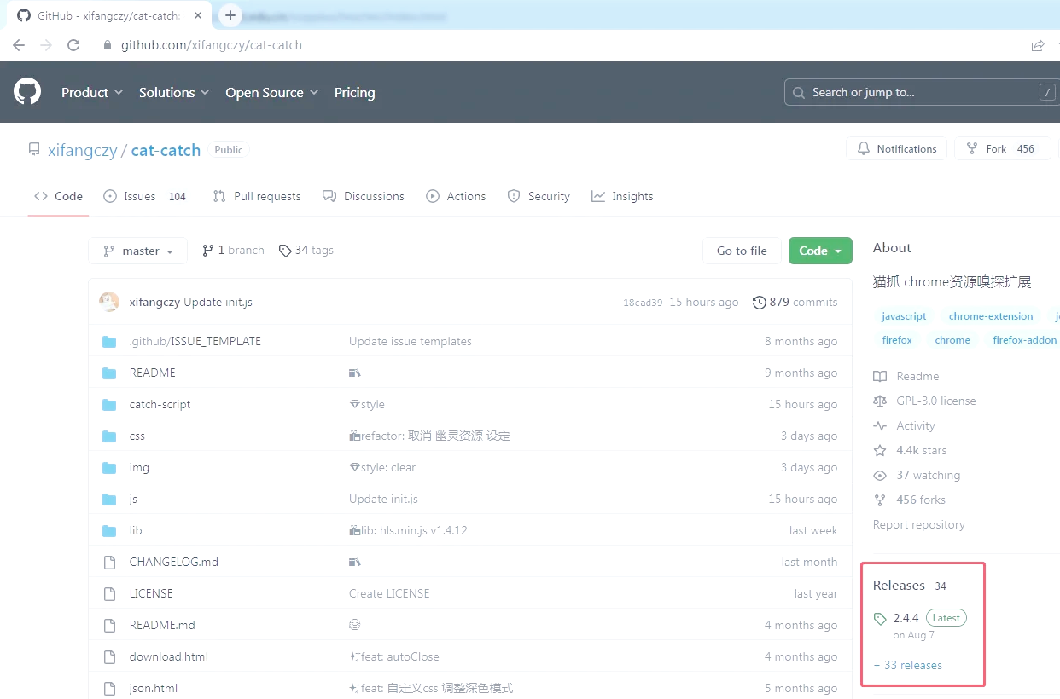The height and width of the screenshot is (699, 1060).
Task: Click the Notifications button
Action: [x=896, y=148]
